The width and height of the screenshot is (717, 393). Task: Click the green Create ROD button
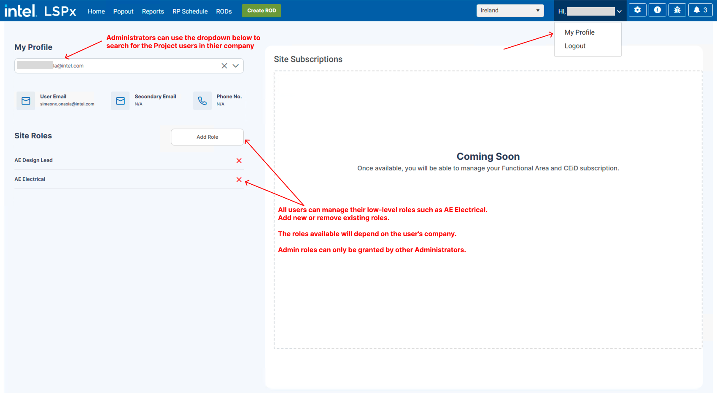click(261, 11)
